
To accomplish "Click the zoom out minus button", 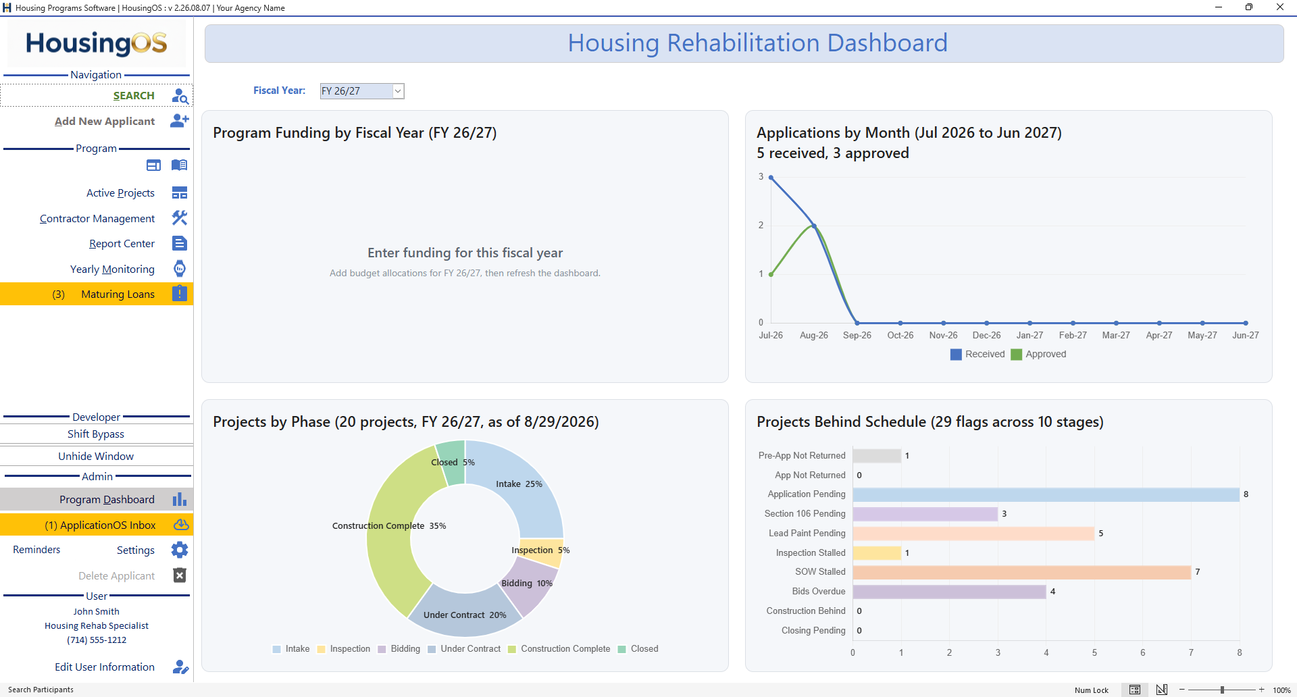I will [x=1182, y=690].
